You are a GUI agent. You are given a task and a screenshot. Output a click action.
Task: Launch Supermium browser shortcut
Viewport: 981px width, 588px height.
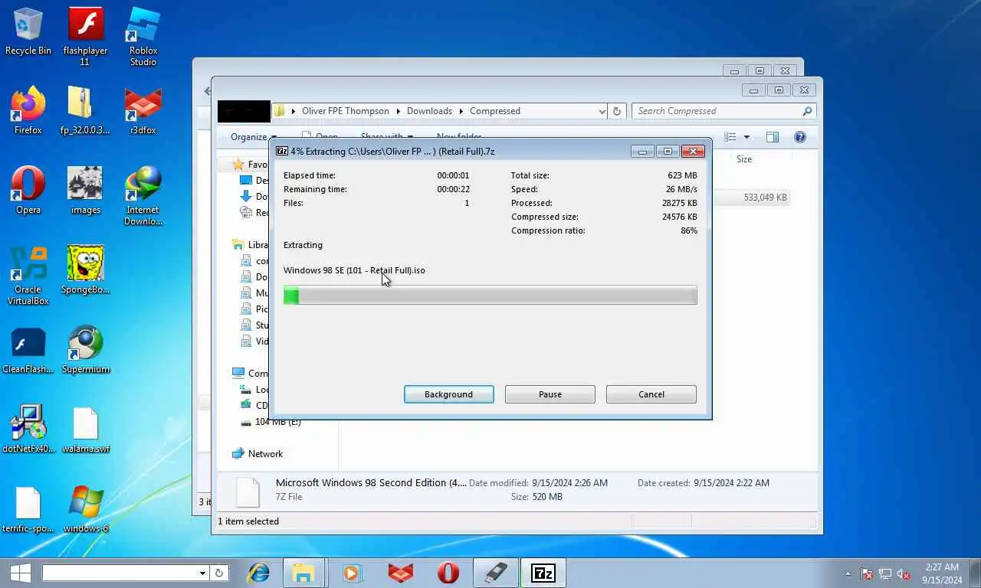[x=85, y=350]
